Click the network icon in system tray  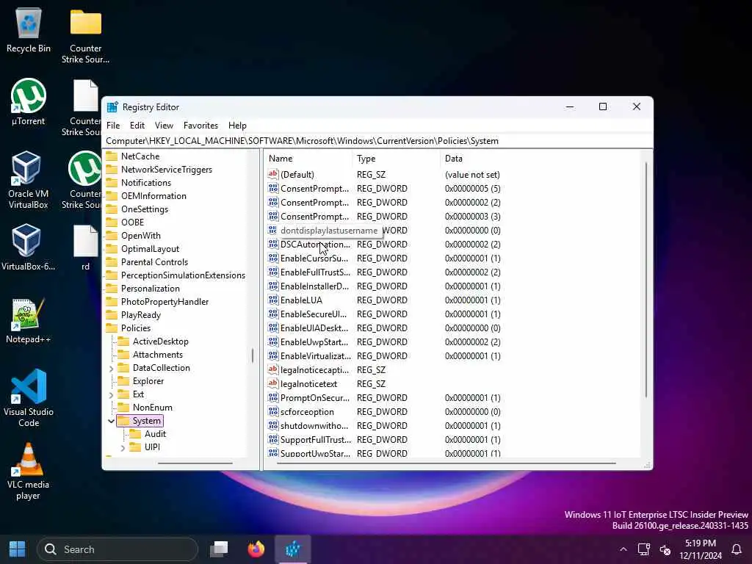[x=643, y=549]
